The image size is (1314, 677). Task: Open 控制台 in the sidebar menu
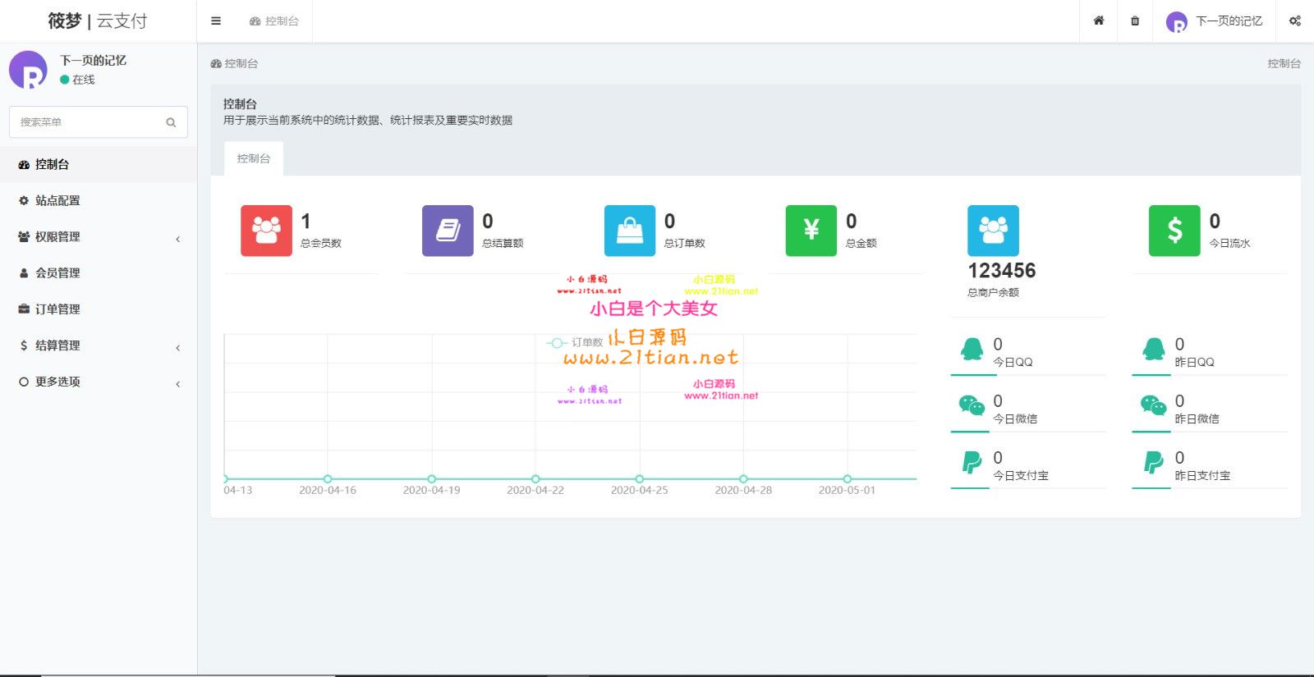pos(99,164)
